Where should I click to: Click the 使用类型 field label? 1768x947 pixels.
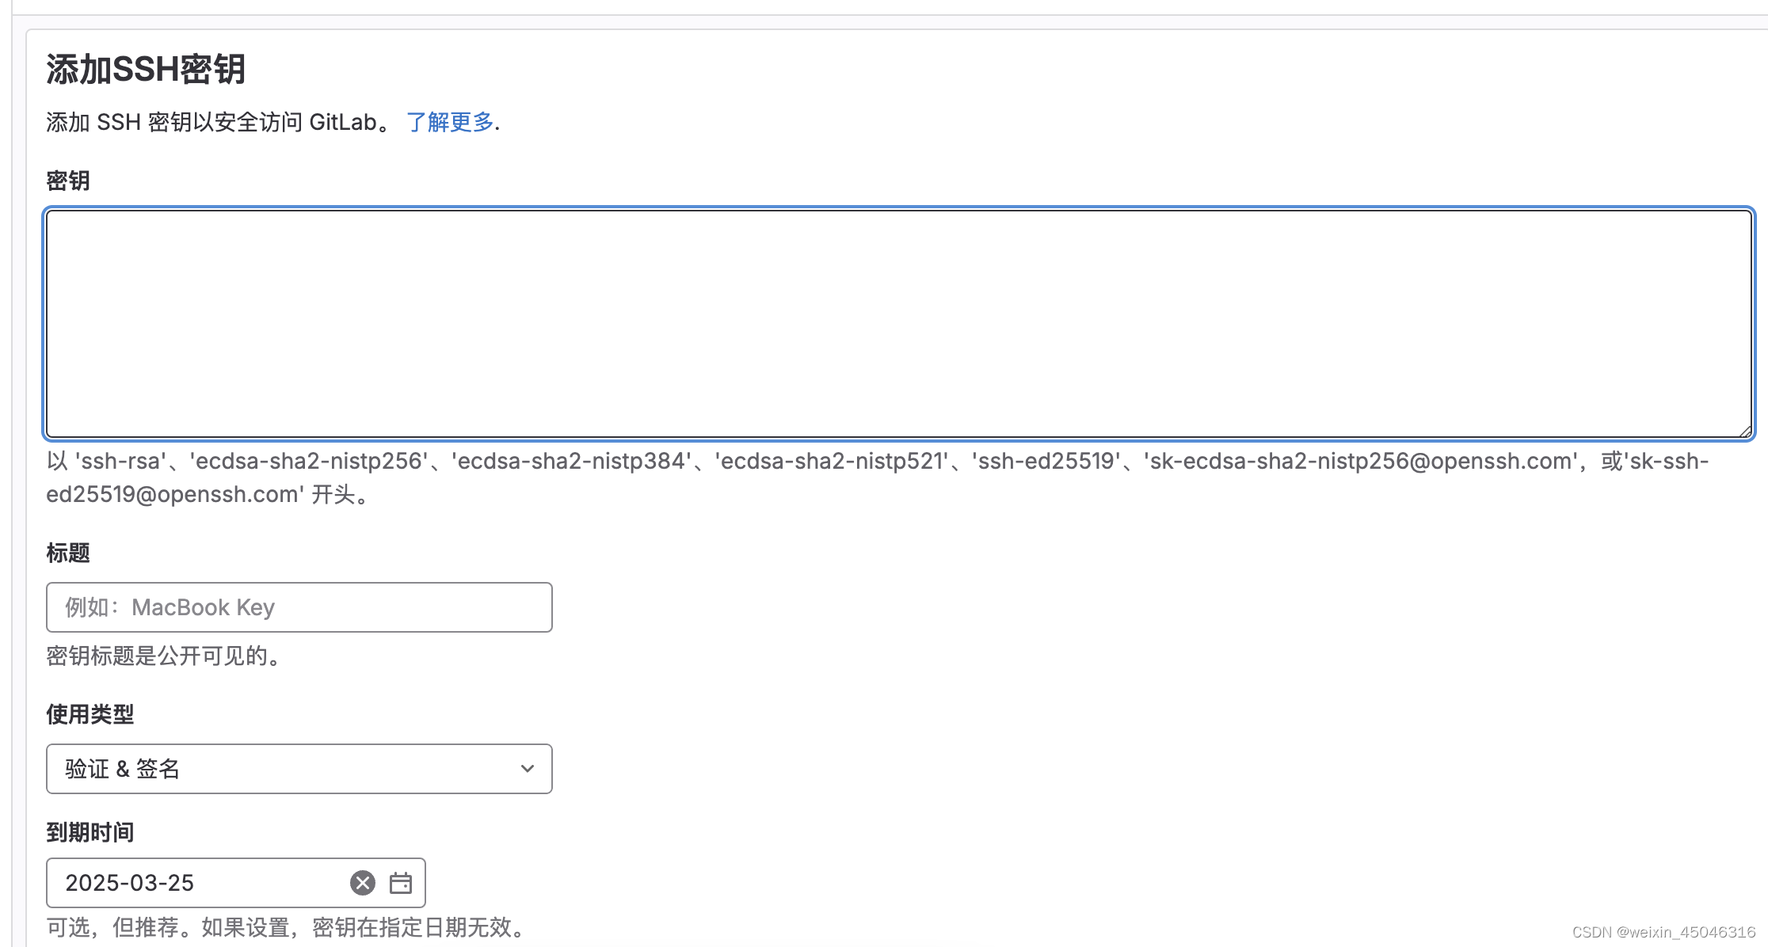pyautogui.click(x=90, y=714)
